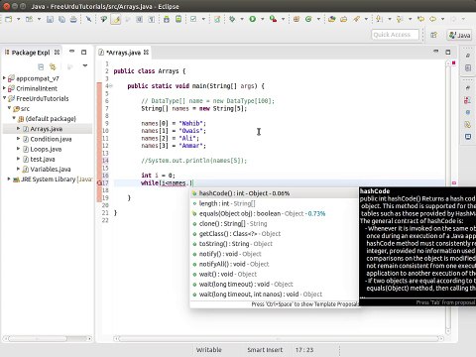Screen dimensions: 476x357
Task: Select Variables.java in Package Explorer
Action: tap(47, 170)
